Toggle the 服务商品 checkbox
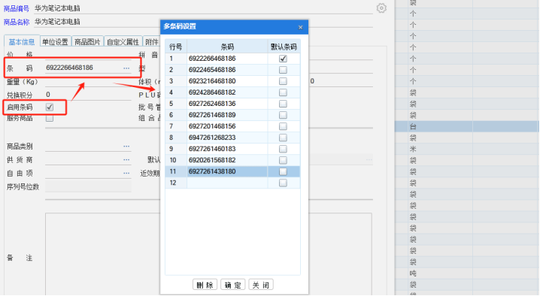The width and height of the screenshot is (540, 296). [x=50, y=119]
